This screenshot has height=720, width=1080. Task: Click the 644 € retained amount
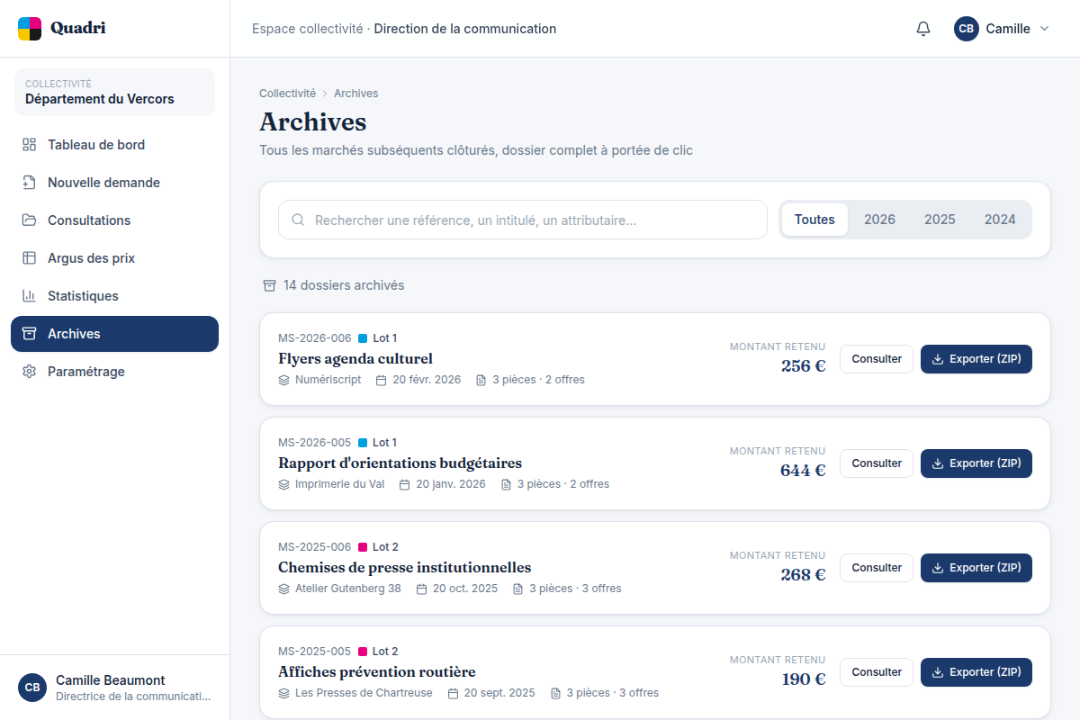tap(803, 470)
